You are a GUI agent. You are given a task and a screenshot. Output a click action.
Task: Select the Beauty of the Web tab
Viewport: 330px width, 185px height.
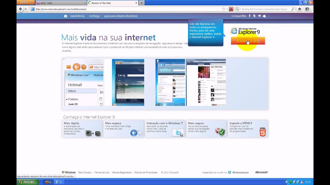click(112, 3)
